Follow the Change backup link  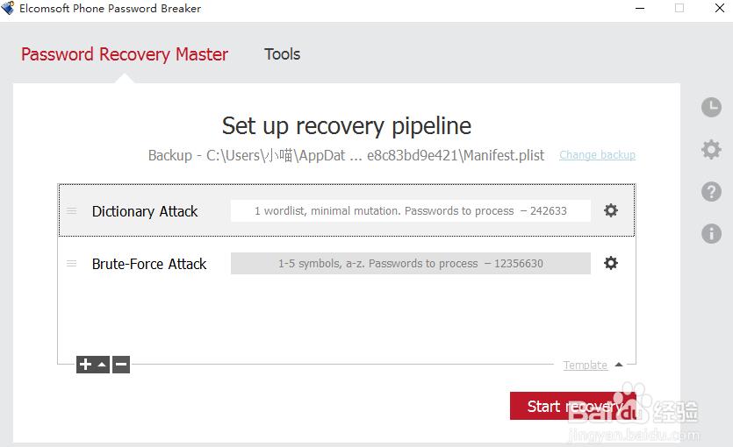coord(598,155)
